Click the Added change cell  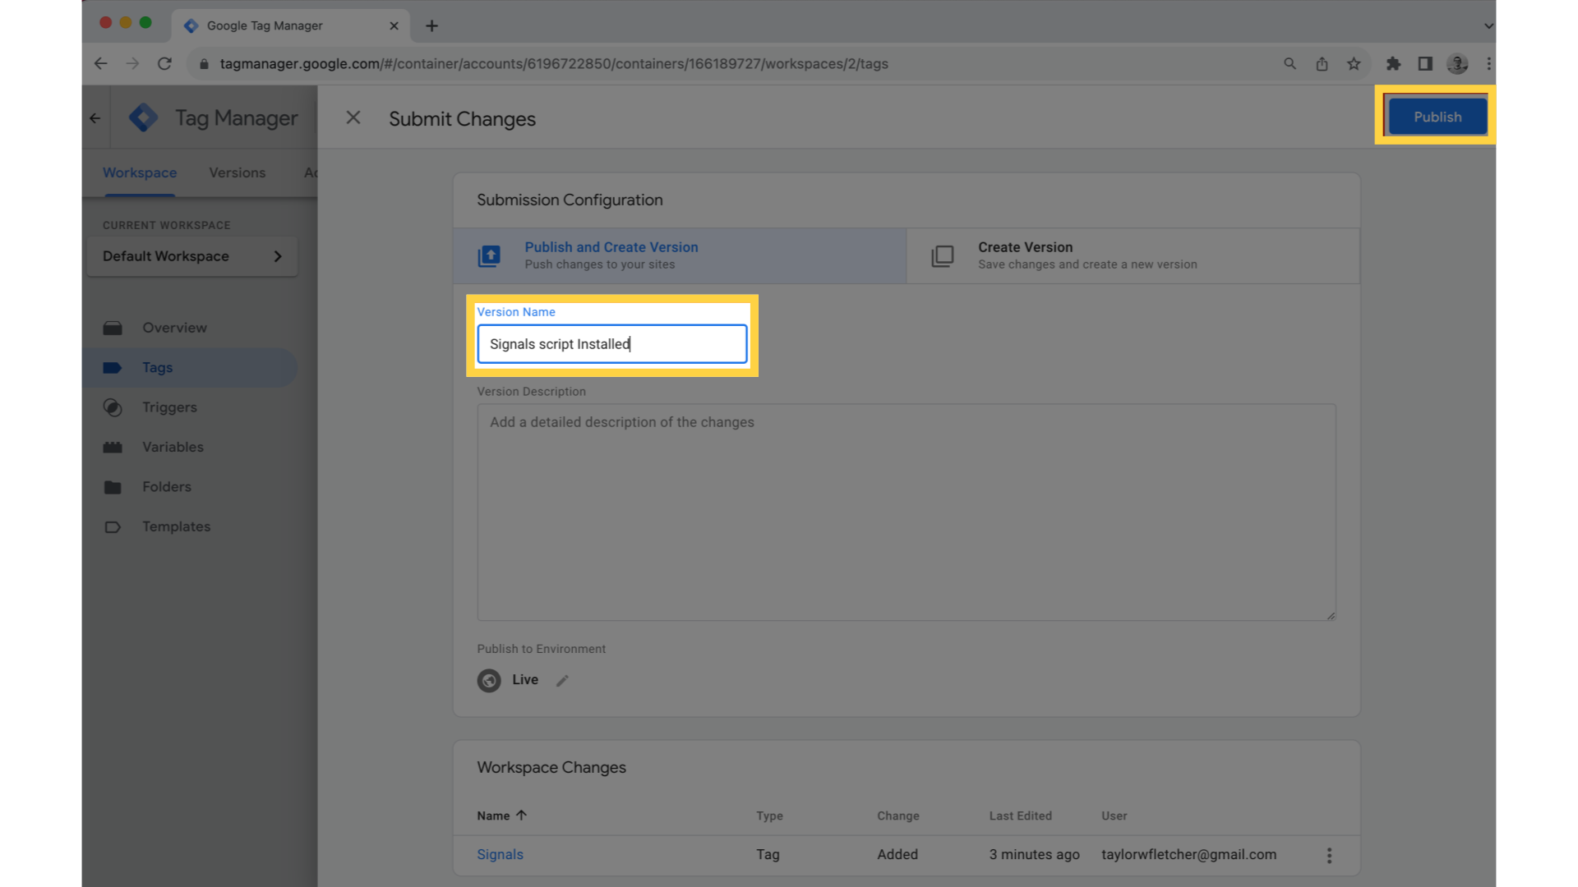point(897,854)
